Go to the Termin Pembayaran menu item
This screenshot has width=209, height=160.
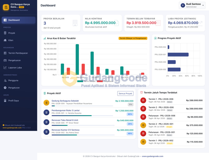(19, 53)
